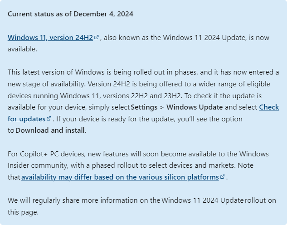Click external-link icon after 'for updates'
The width and height of the screenshot is (287, 225).
click(x=49, y=119)
